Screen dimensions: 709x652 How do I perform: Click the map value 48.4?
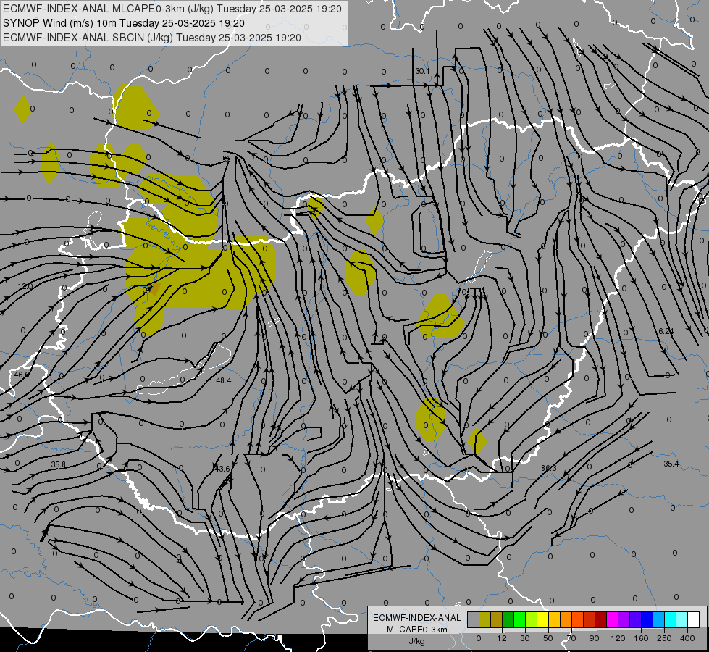coord(223,380)
